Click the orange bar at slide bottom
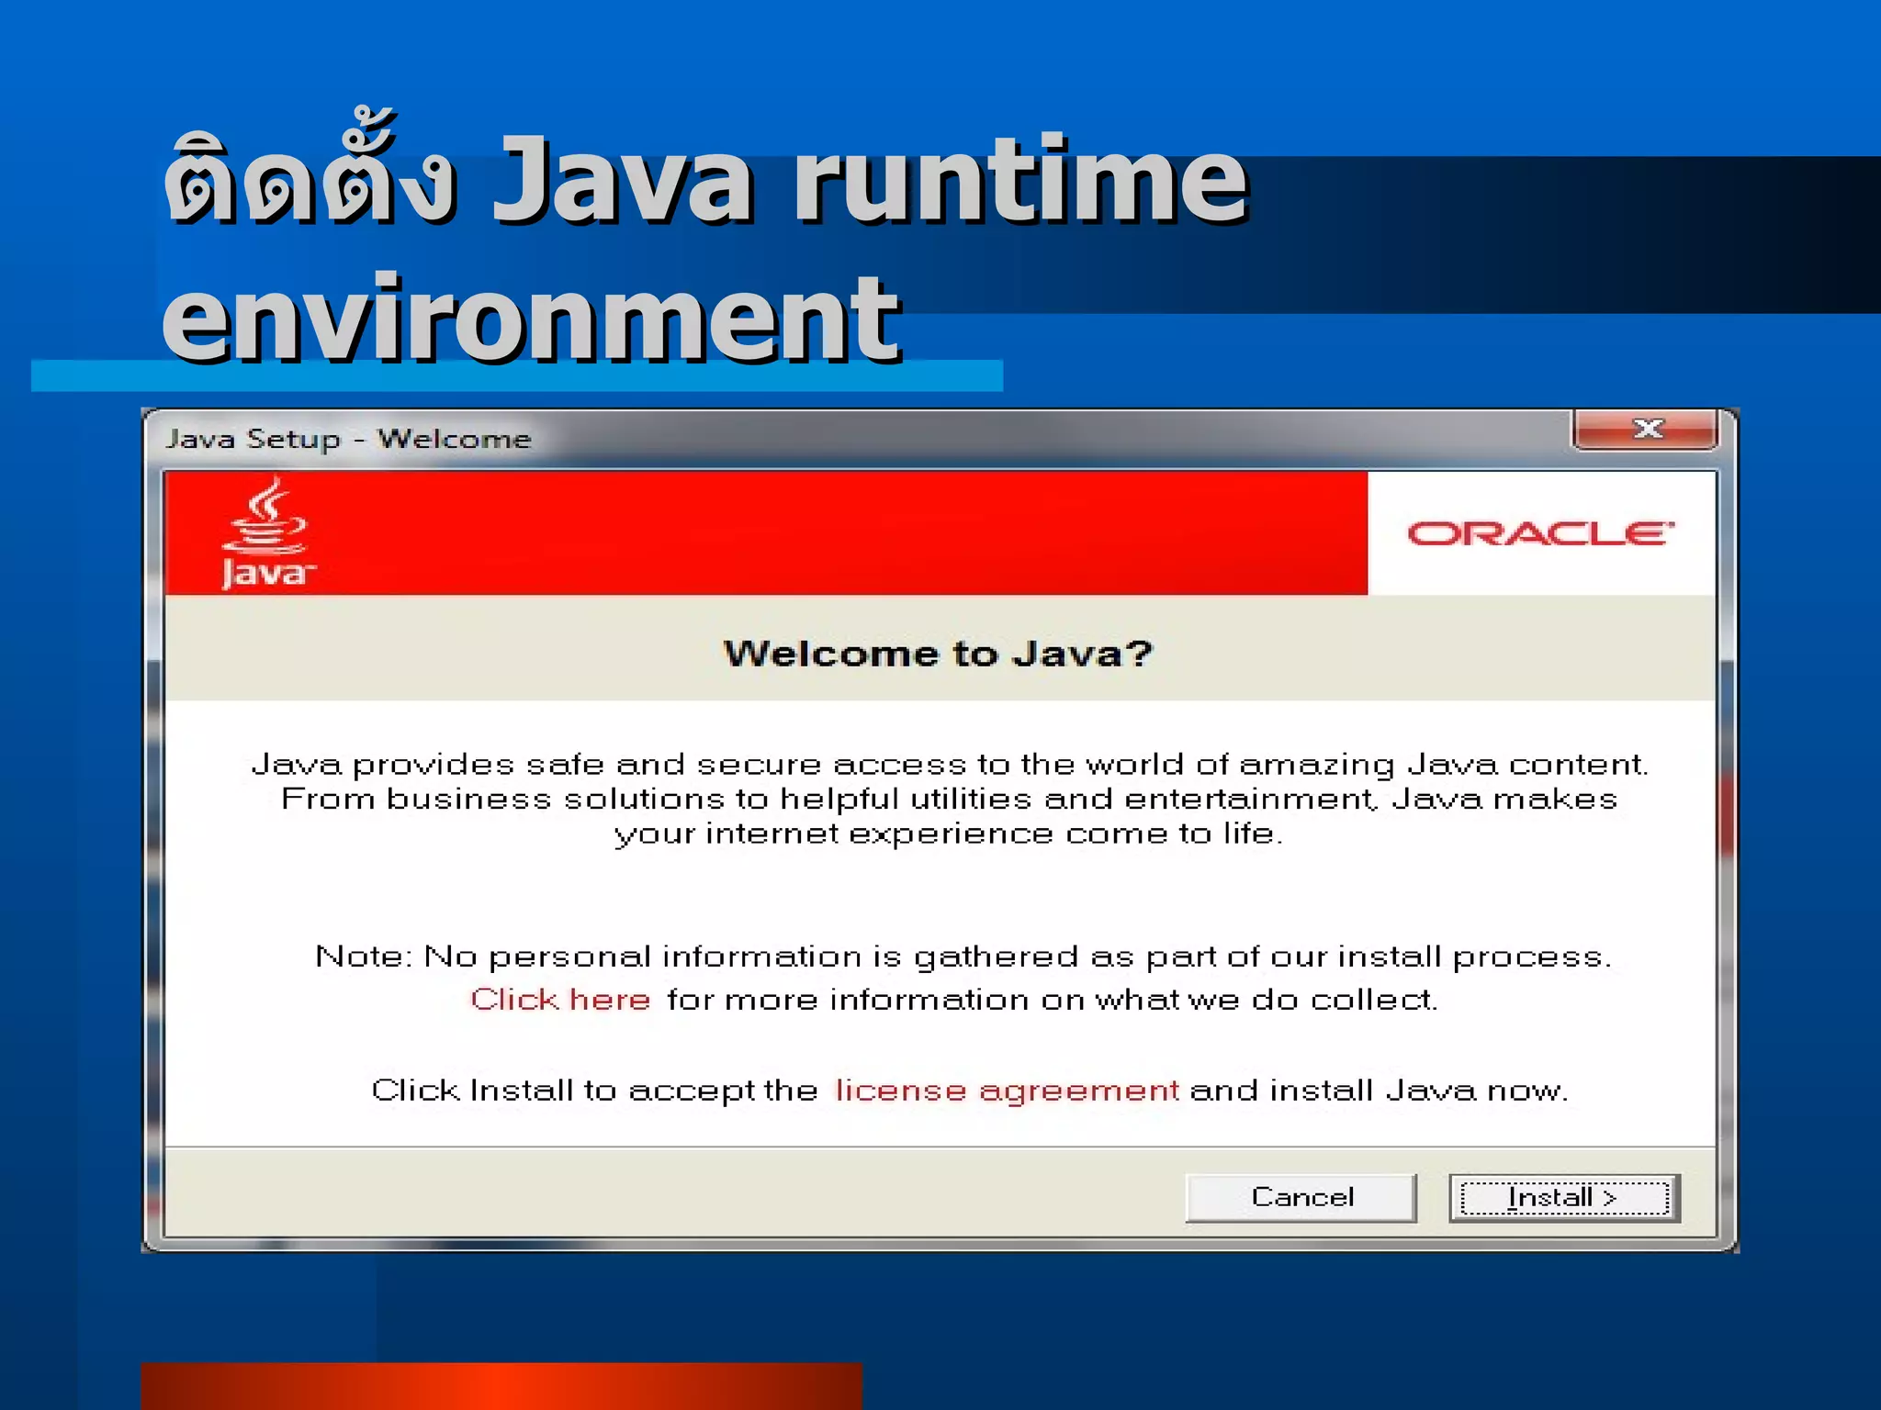The width and height of the screenshot is (1881, 1410). tap(501, 1386)
